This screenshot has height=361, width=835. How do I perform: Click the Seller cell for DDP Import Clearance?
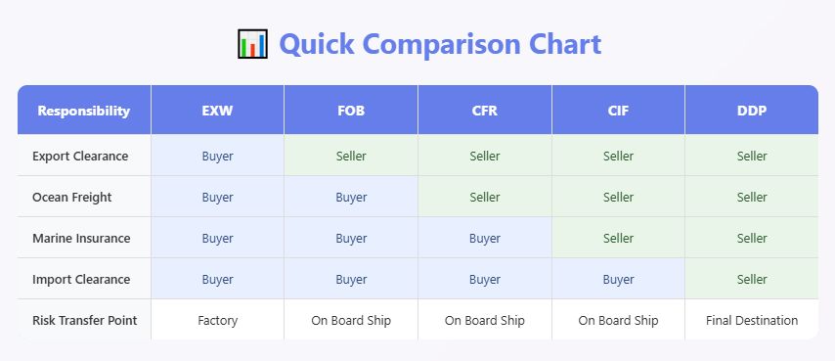(751, 279)
